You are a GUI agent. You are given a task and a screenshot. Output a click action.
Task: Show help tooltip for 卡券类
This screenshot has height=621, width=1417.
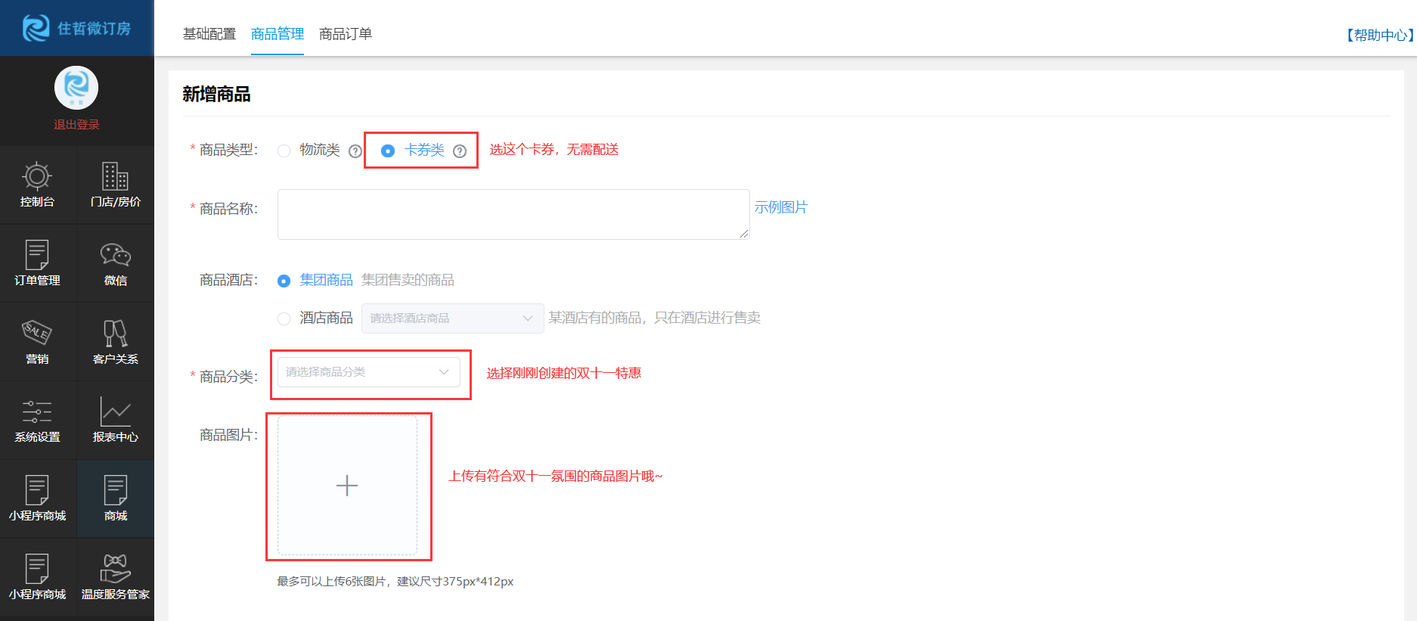[x=460, y=151]
